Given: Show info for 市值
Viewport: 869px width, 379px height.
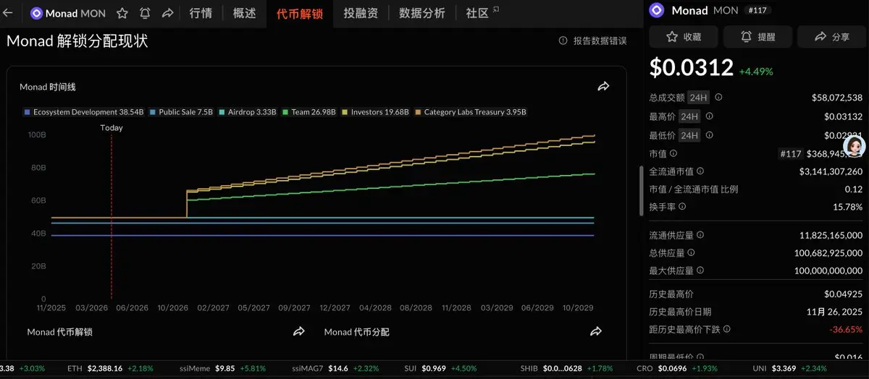Looking at the screenshot, I should coord(673,153).
